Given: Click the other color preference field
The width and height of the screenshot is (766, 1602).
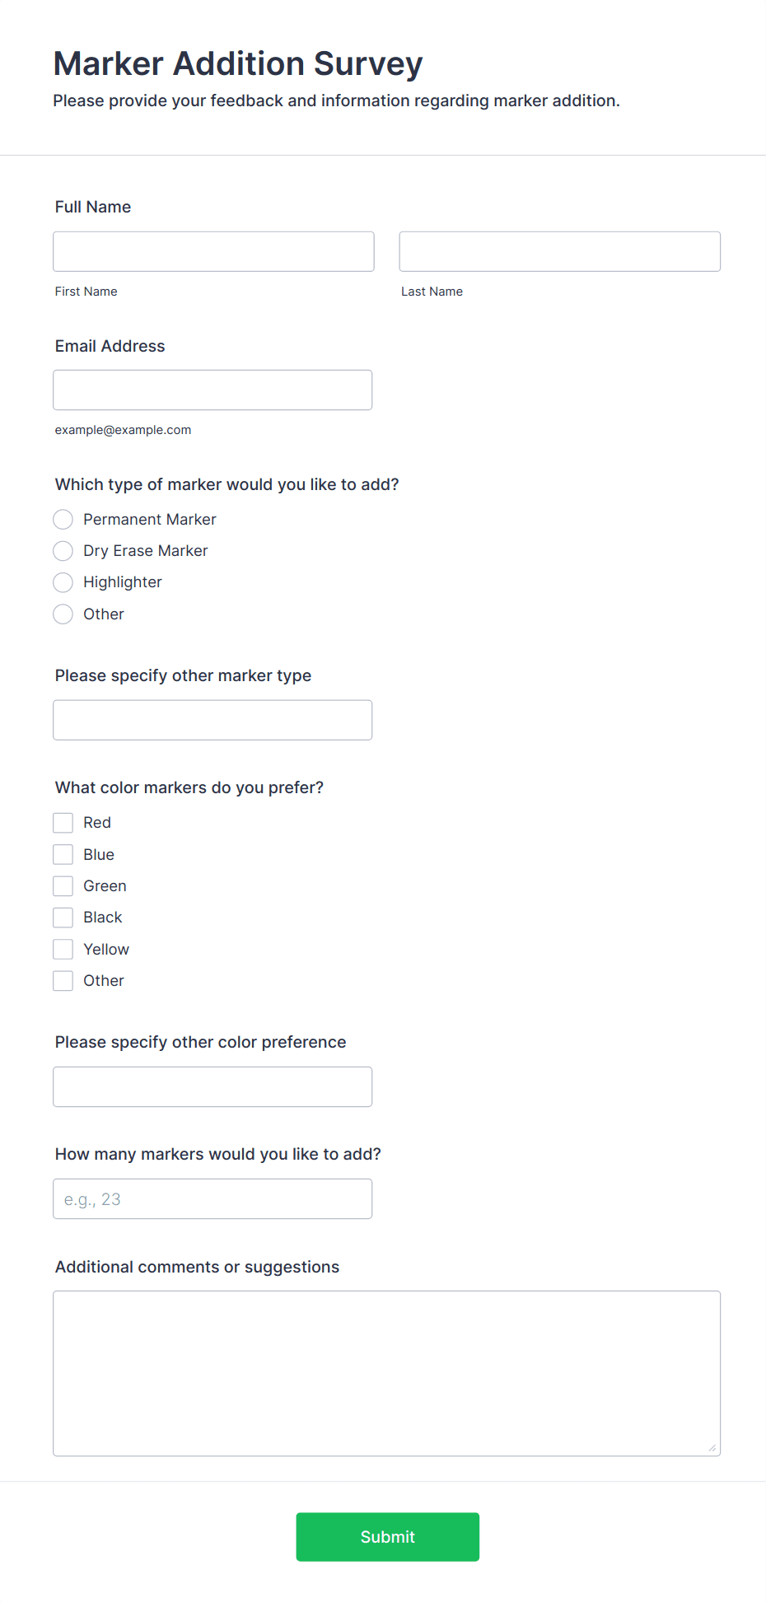Looking at the screenshot, I should click(x=213, y=1086).
